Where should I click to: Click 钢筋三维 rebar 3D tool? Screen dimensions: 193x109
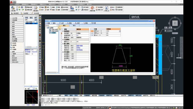(99, 10)
